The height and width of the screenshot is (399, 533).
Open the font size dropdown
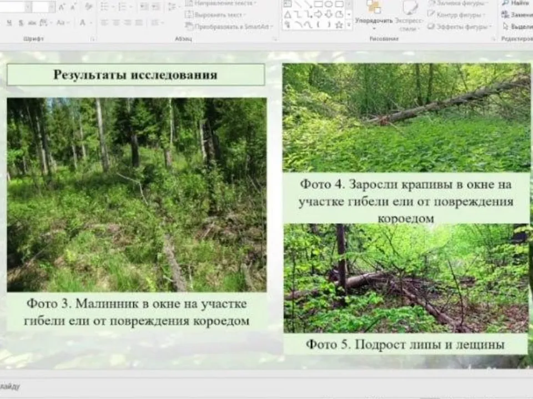[52, 7]
